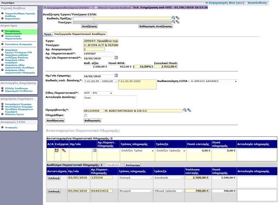The image size is (279, 205).
Task: Open the calendar icon in the payments row
Action: (94, 151)
